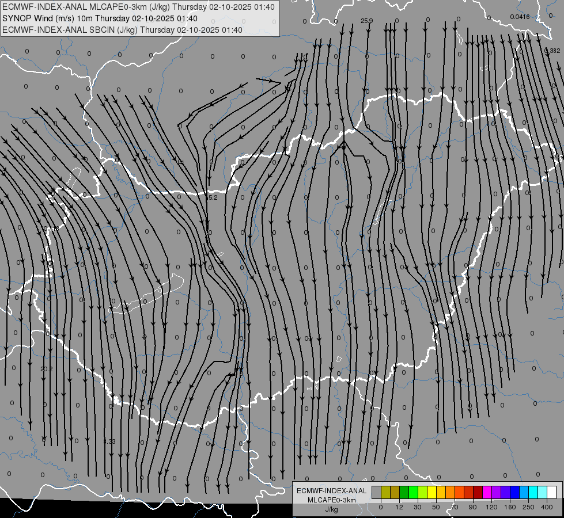Click the SBCIN (J/kg) header line
Screen dimensions: 564x518
click(122, 30)
